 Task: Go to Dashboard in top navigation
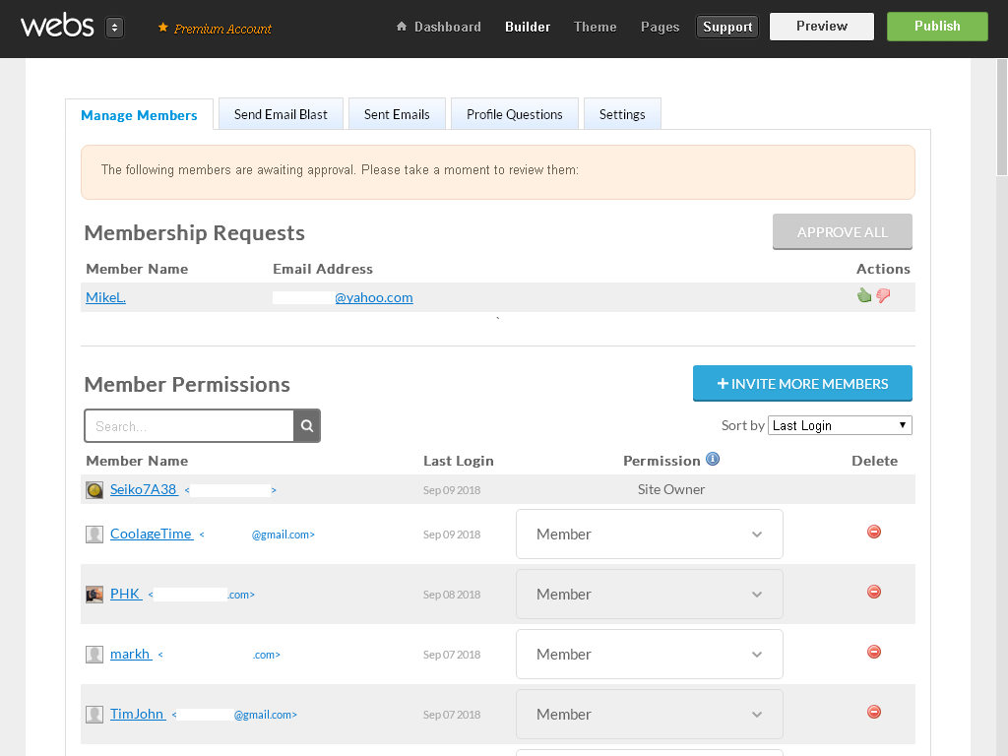(439, 27)
